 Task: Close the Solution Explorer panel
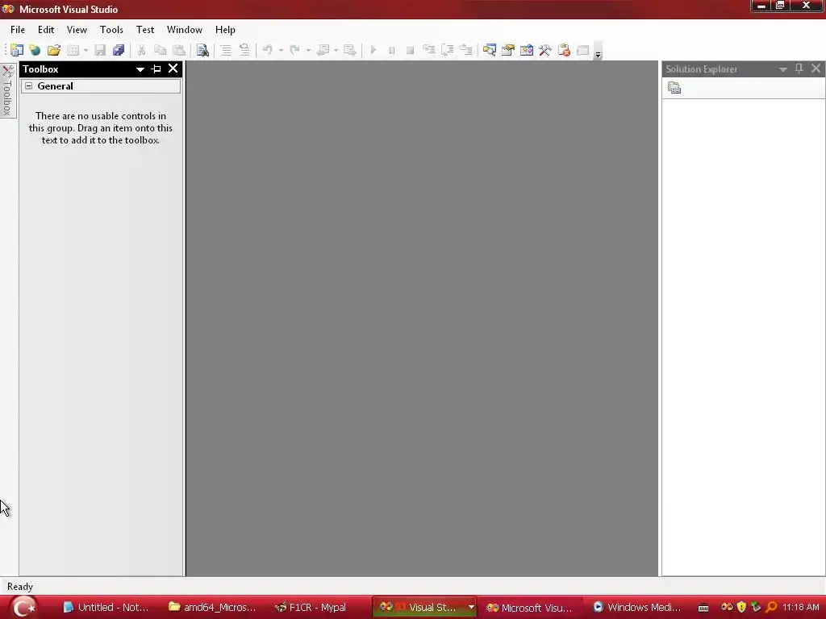(x=816, y=69)
